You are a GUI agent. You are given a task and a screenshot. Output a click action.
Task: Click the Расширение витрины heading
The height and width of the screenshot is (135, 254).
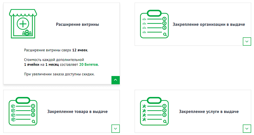(77, 24)
